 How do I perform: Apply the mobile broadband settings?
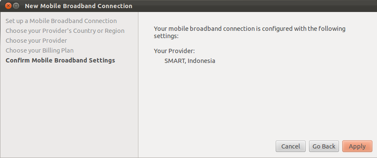pos(357,146)
